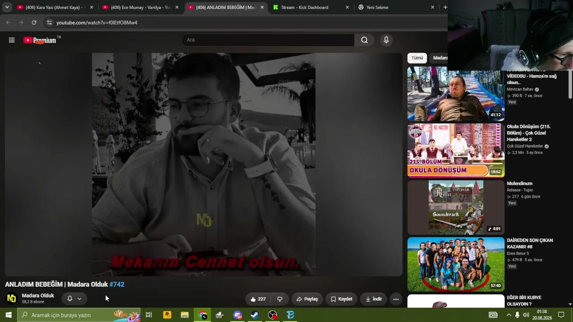Open the 41:12 Mevtcan Bahav video thumbnail
Screen dimensions: 573x322
(x=456, y=94)
